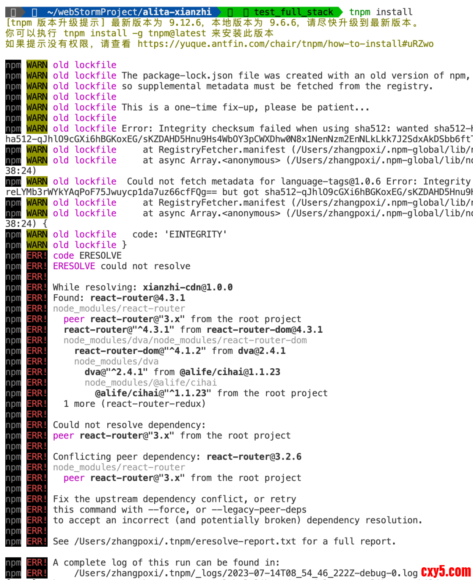
Task: Click the @alife/cihai@1.1.23 package reference
Action: point(230,372)
